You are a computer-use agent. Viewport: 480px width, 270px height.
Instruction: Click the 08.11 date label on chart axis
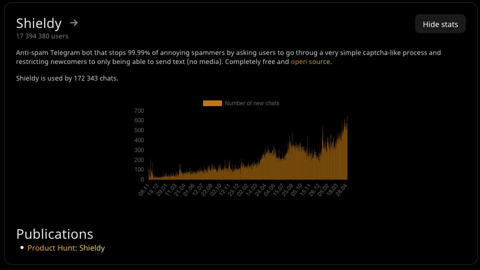coord(144,190)
